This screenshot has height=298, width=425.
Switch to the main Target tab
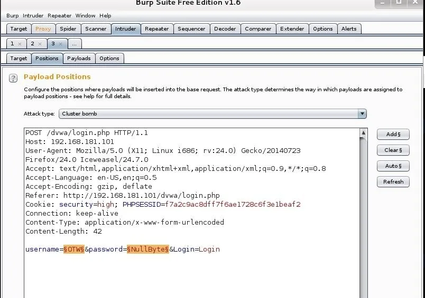point(19,28)
